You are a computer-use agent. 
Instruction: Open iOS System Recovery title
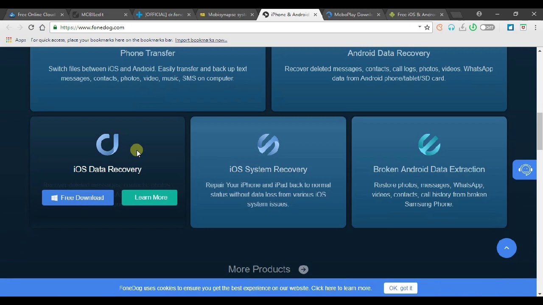(x=268, y=169)
